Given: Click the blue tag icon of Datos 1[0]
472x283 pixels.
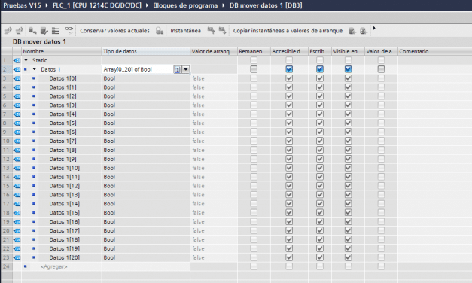Looking at the screenshot, I should pyautogui.click(x=17, y=78).
